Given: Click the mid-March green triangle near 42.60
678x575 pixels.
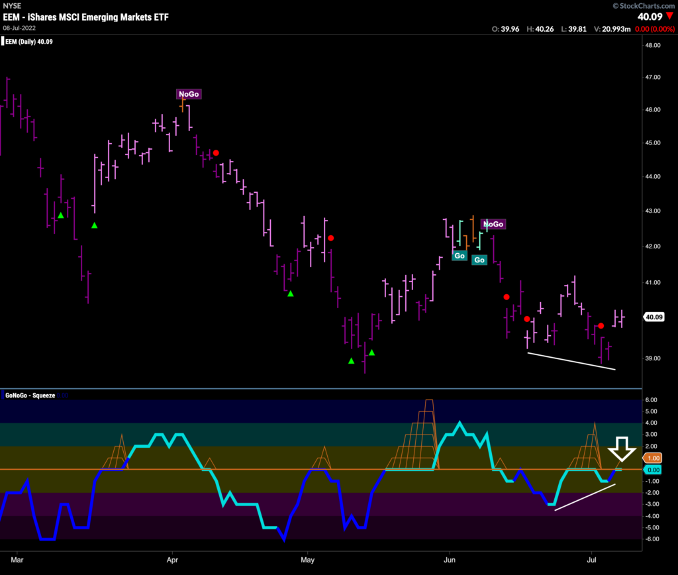Looking at the screenshot, I should tap(94, 225).
